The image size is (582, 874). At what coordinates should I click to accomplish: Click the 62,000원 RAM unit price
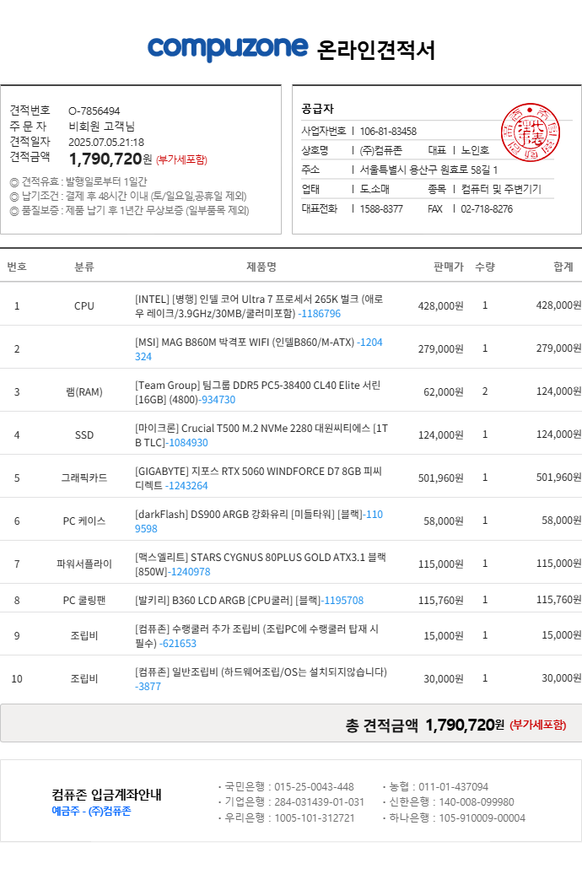point(443,391)
